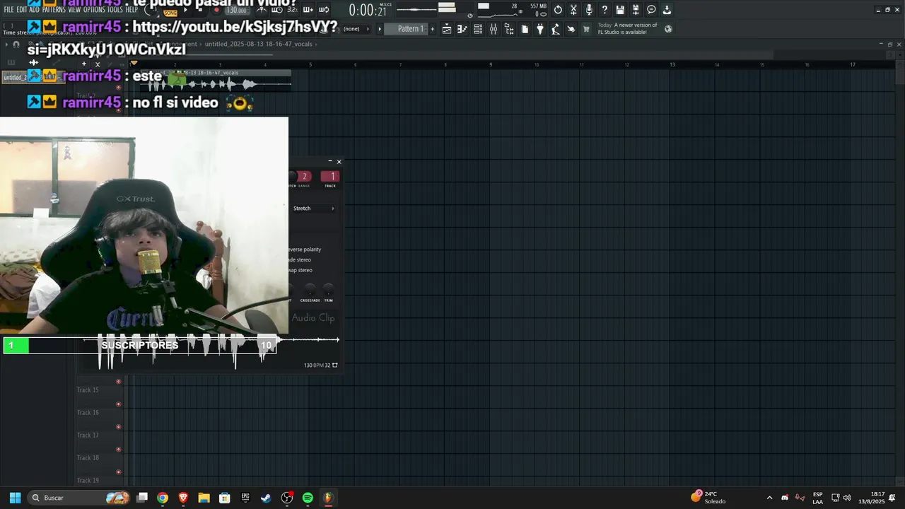Screen dimensions: 905x509
Task: Open the (none) pattern group dropdown
Action: pos(356,29)
